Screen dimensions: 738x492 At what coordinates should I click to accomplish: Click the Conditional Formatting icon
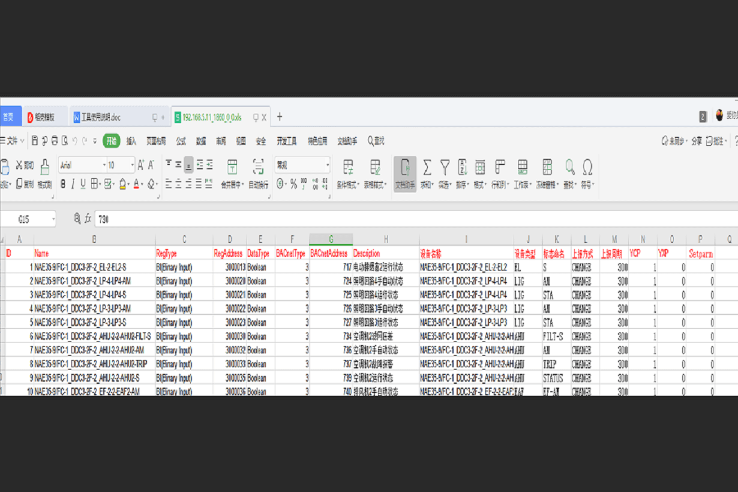348,167
